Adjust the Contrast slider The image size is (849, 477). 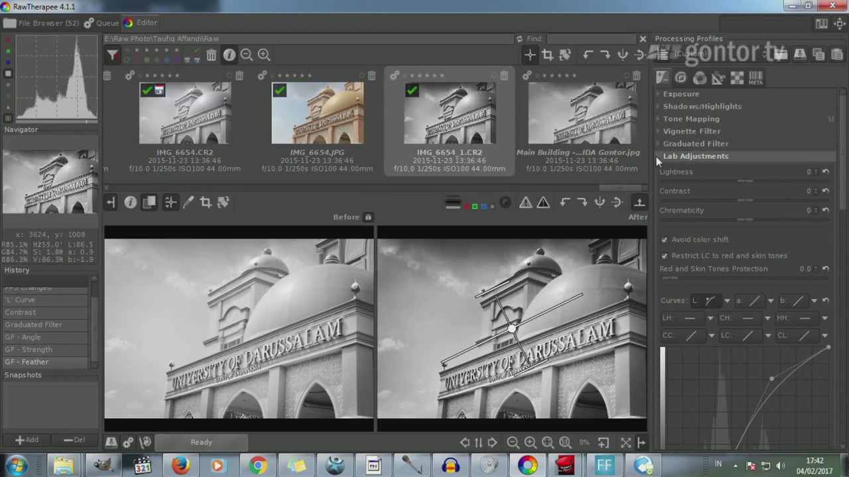tap(744, 200)
